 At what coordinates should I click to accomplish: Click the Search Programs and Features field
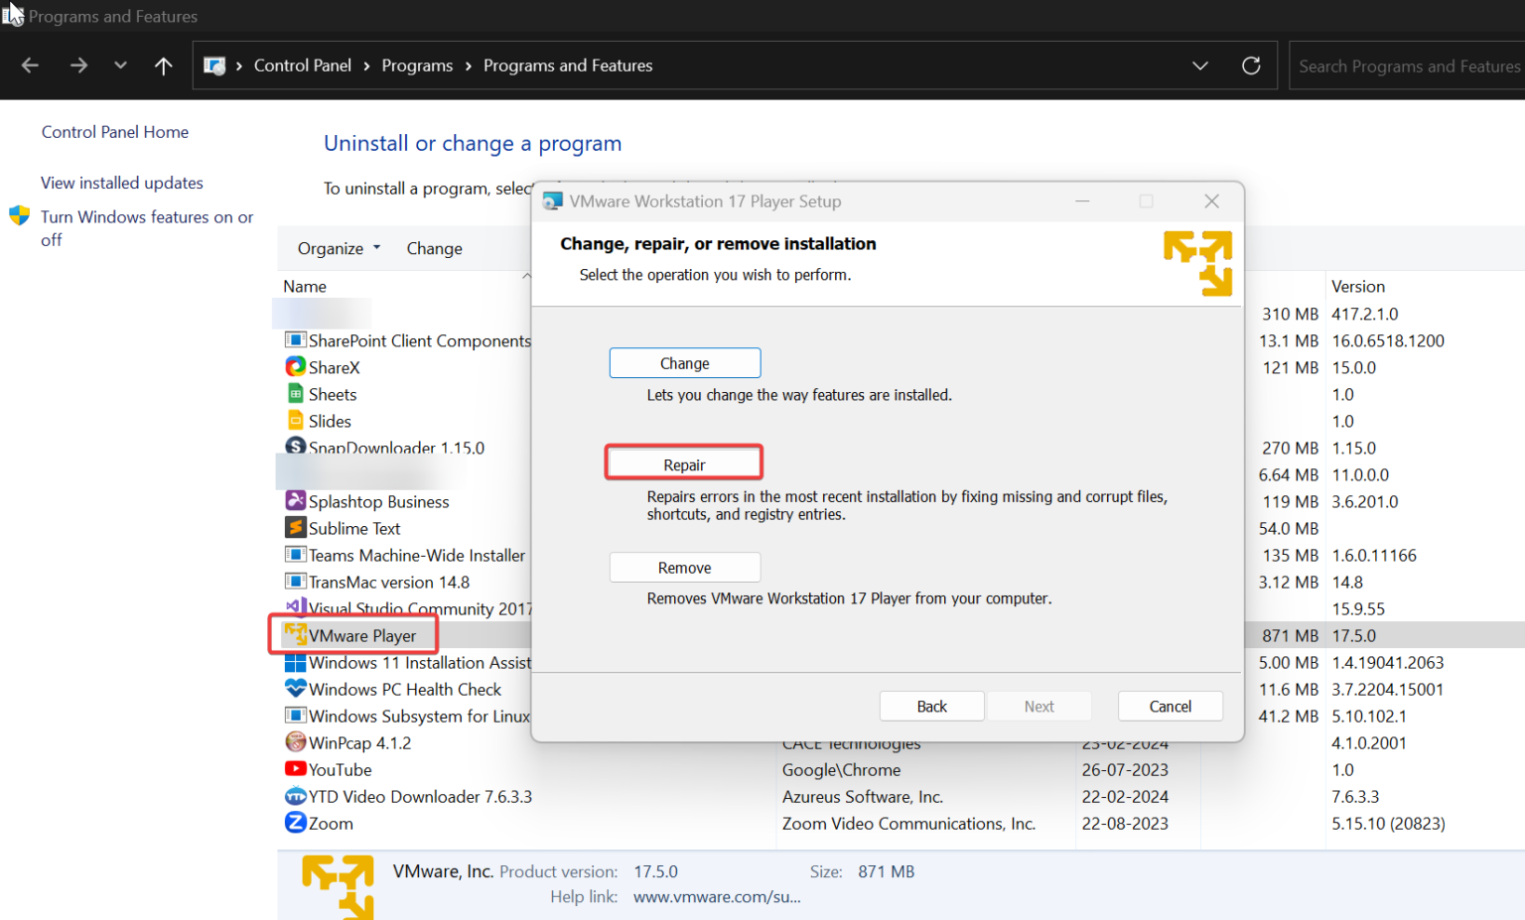point(1409,66)
